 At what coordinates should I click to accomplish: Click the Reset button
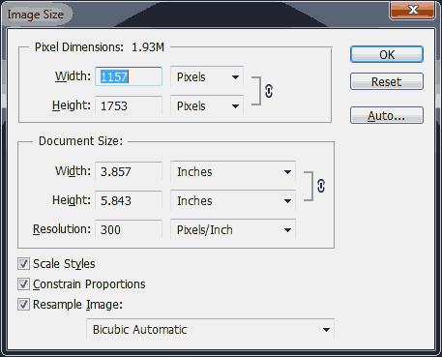point(387,81)
